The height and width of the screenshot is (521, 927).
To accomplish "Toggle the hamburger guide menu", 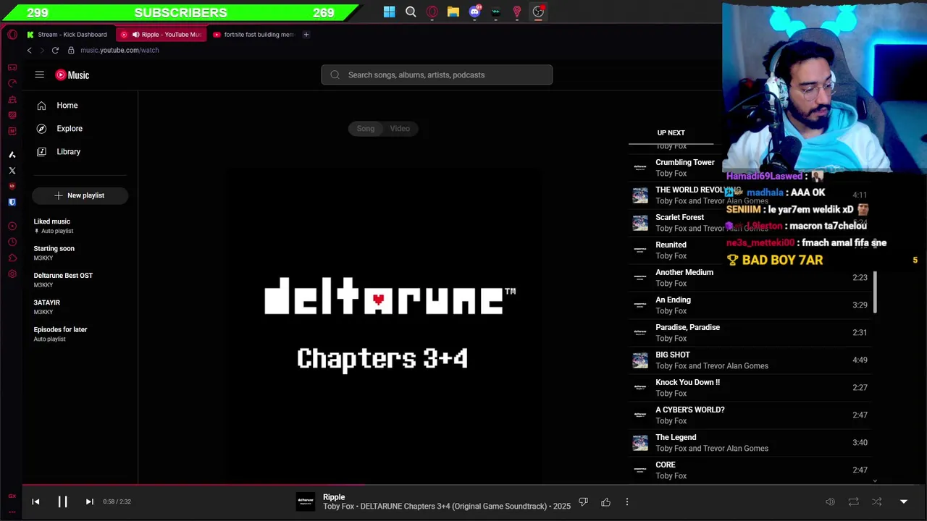I will 40,75.
